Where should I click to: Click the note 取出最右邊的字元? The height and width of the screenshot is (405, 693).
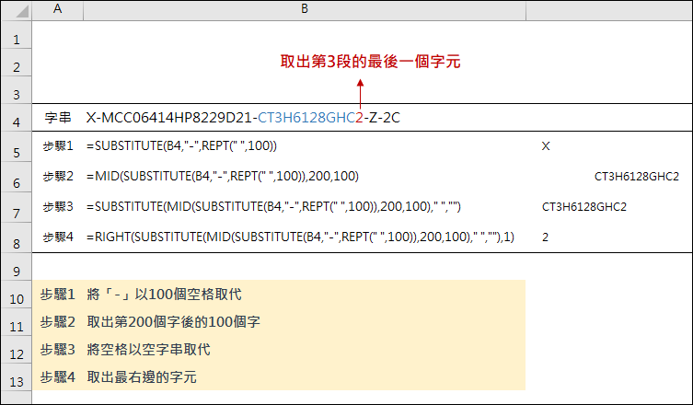pos(142,376)
